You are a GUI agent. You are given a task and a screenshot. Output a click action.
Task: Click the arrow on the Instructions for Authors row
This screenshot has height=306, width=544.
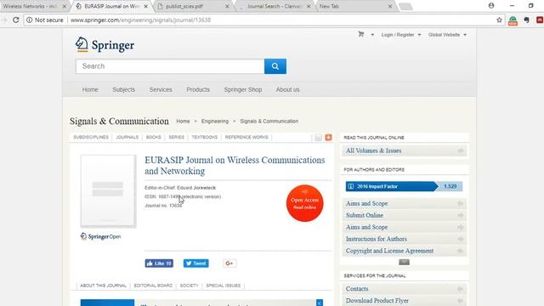pos(461,239)
